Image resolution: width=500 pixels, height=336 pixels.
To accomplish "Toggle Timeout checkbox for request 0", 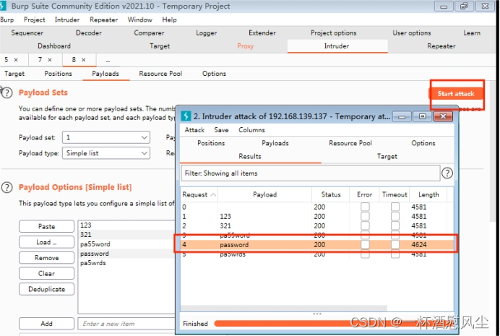I will (395, 207).
